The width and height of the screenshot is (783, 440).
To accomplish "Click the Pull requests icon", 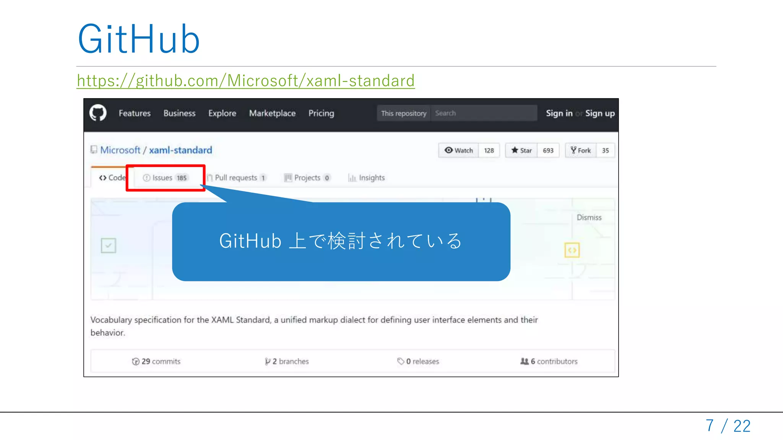I will (x=210, y=178).
